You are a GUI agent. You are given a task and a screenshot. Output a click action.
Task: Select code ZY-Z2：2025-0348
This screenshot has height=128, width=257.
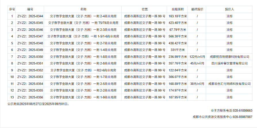coord(30,43)
